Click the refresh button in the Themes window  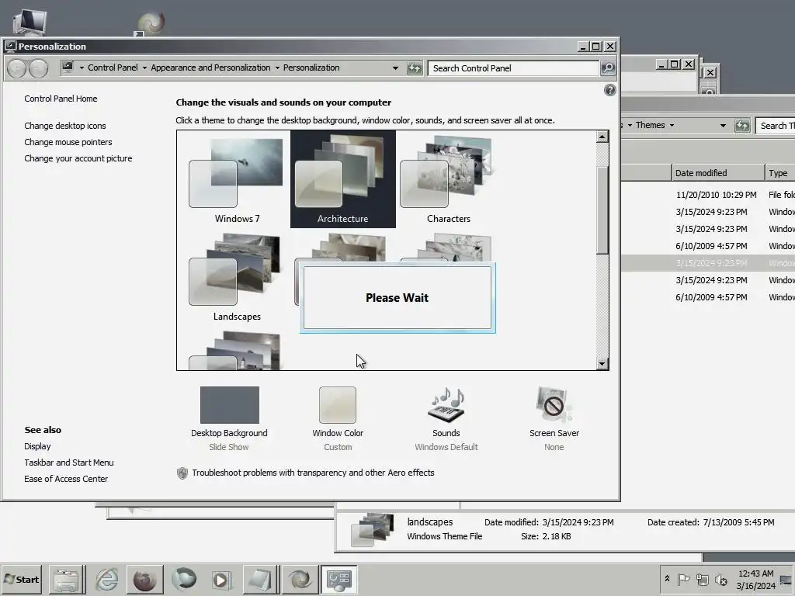click(x=742, y=125)
